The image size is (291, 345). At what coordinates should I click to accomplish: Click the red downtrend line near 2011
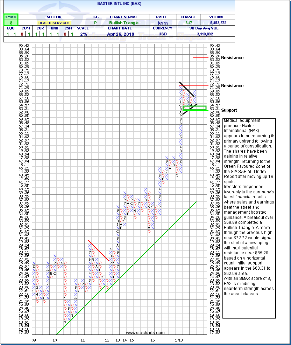point(98,250)
